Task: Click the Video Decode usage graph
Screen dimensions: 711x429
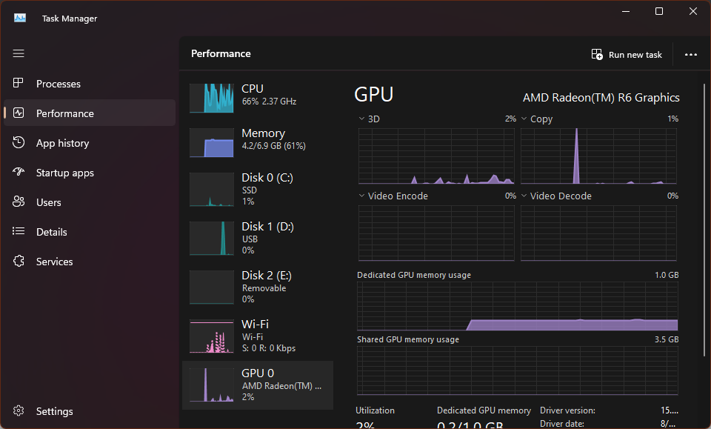Action: (598, 233)
